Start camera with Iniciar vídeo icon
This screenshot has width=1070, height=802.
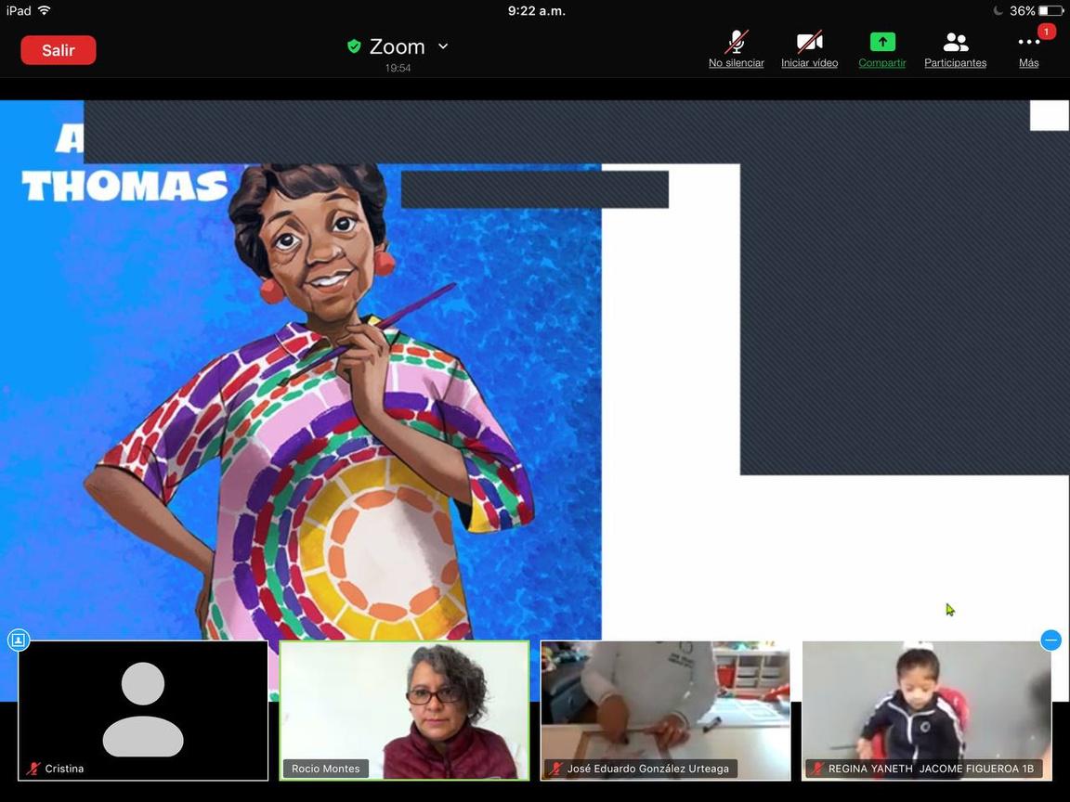809,43
